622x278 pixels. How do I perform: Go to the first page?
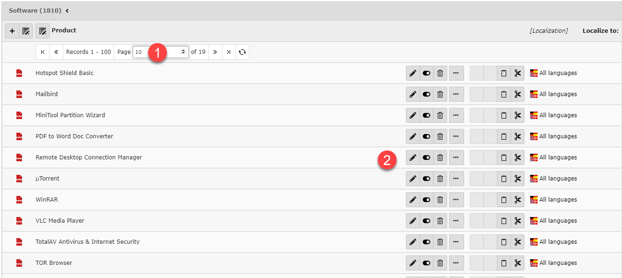(43, 52)
